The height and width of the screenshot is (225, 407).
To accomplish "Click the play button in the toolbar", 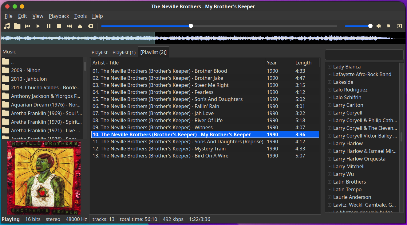I will pos(38,26).
